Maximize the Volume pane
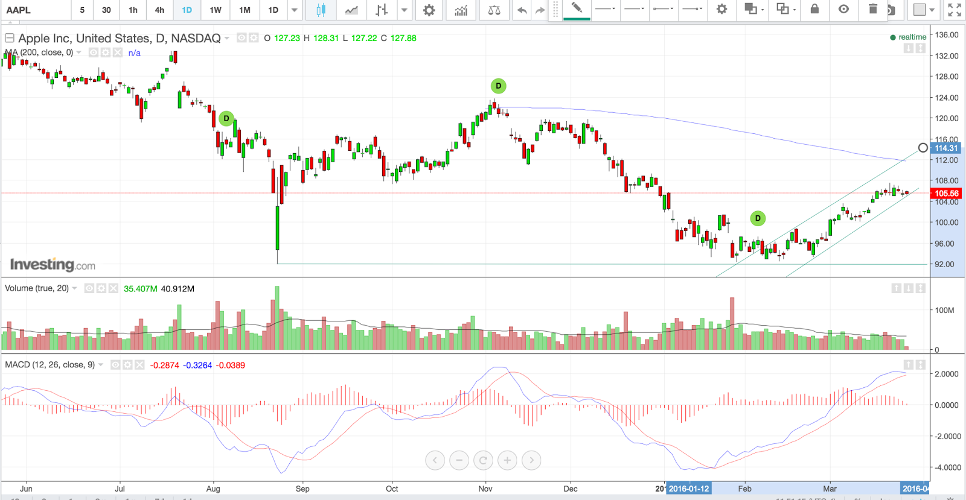Viewport: 966px width, 500px height. (920, 288)
